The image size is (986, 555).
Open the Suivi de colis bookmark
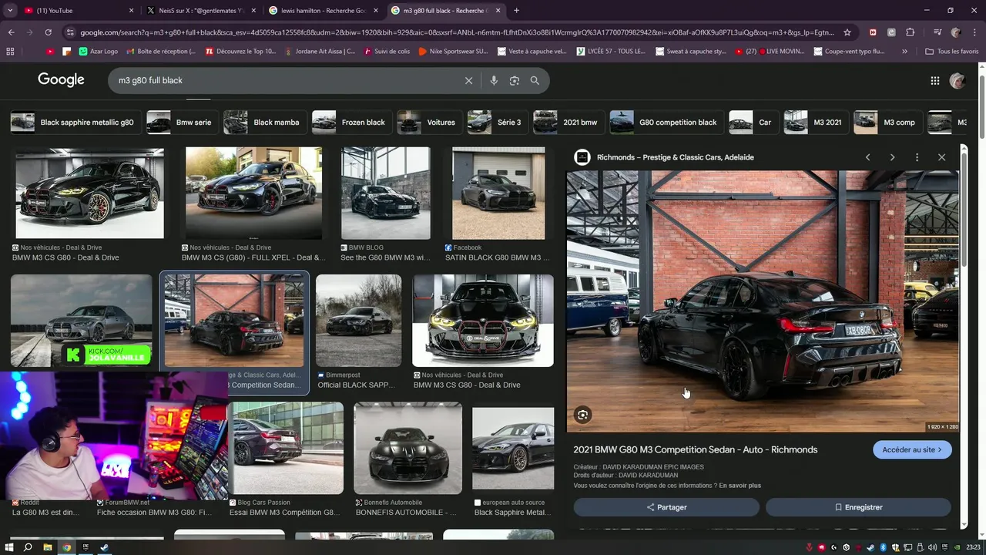click(x=387, y=52)
